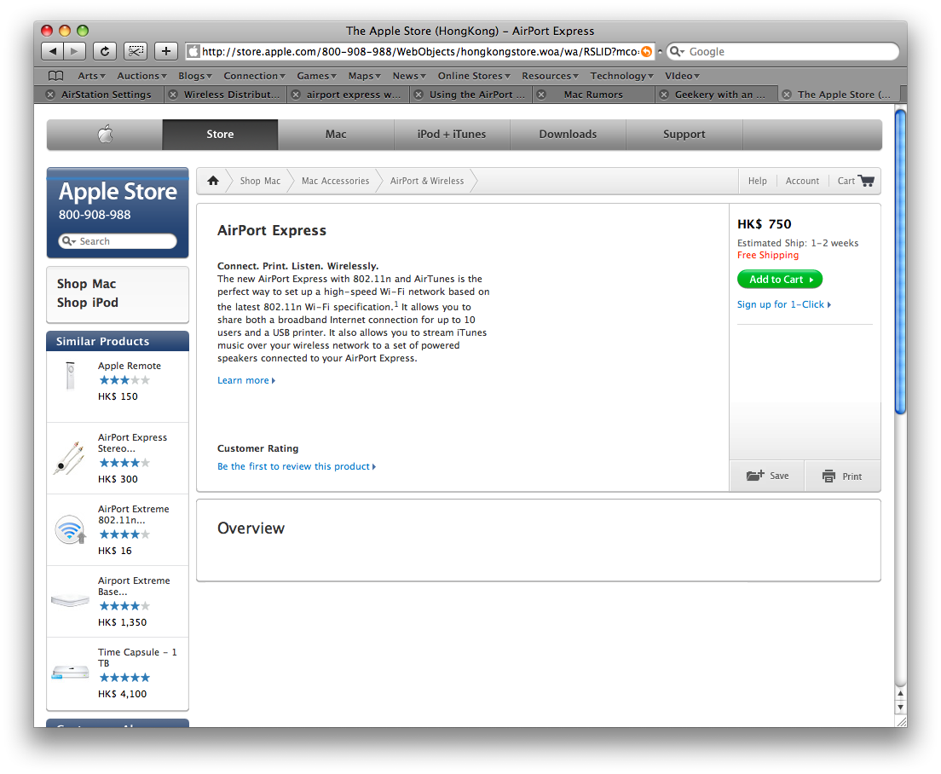Expand the Games bookmarks folder

click(x=317, y=76)
